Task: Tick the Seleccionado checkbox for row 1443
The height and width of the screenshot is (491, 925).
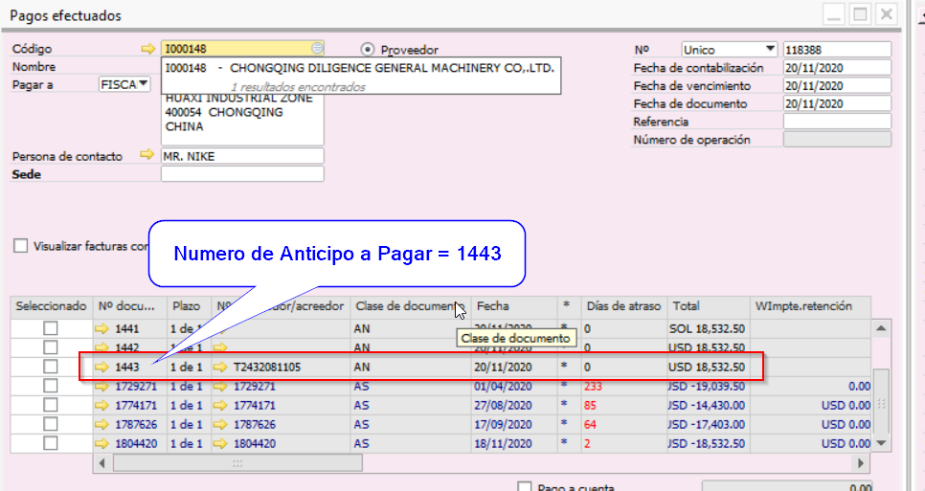Action: [50, 367]
